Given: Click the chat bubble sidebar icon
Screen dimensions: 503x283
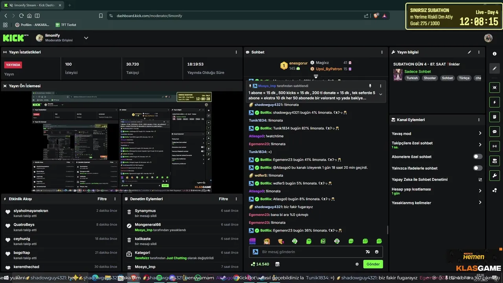Looking at the screenshot, I should pos(494,132).
